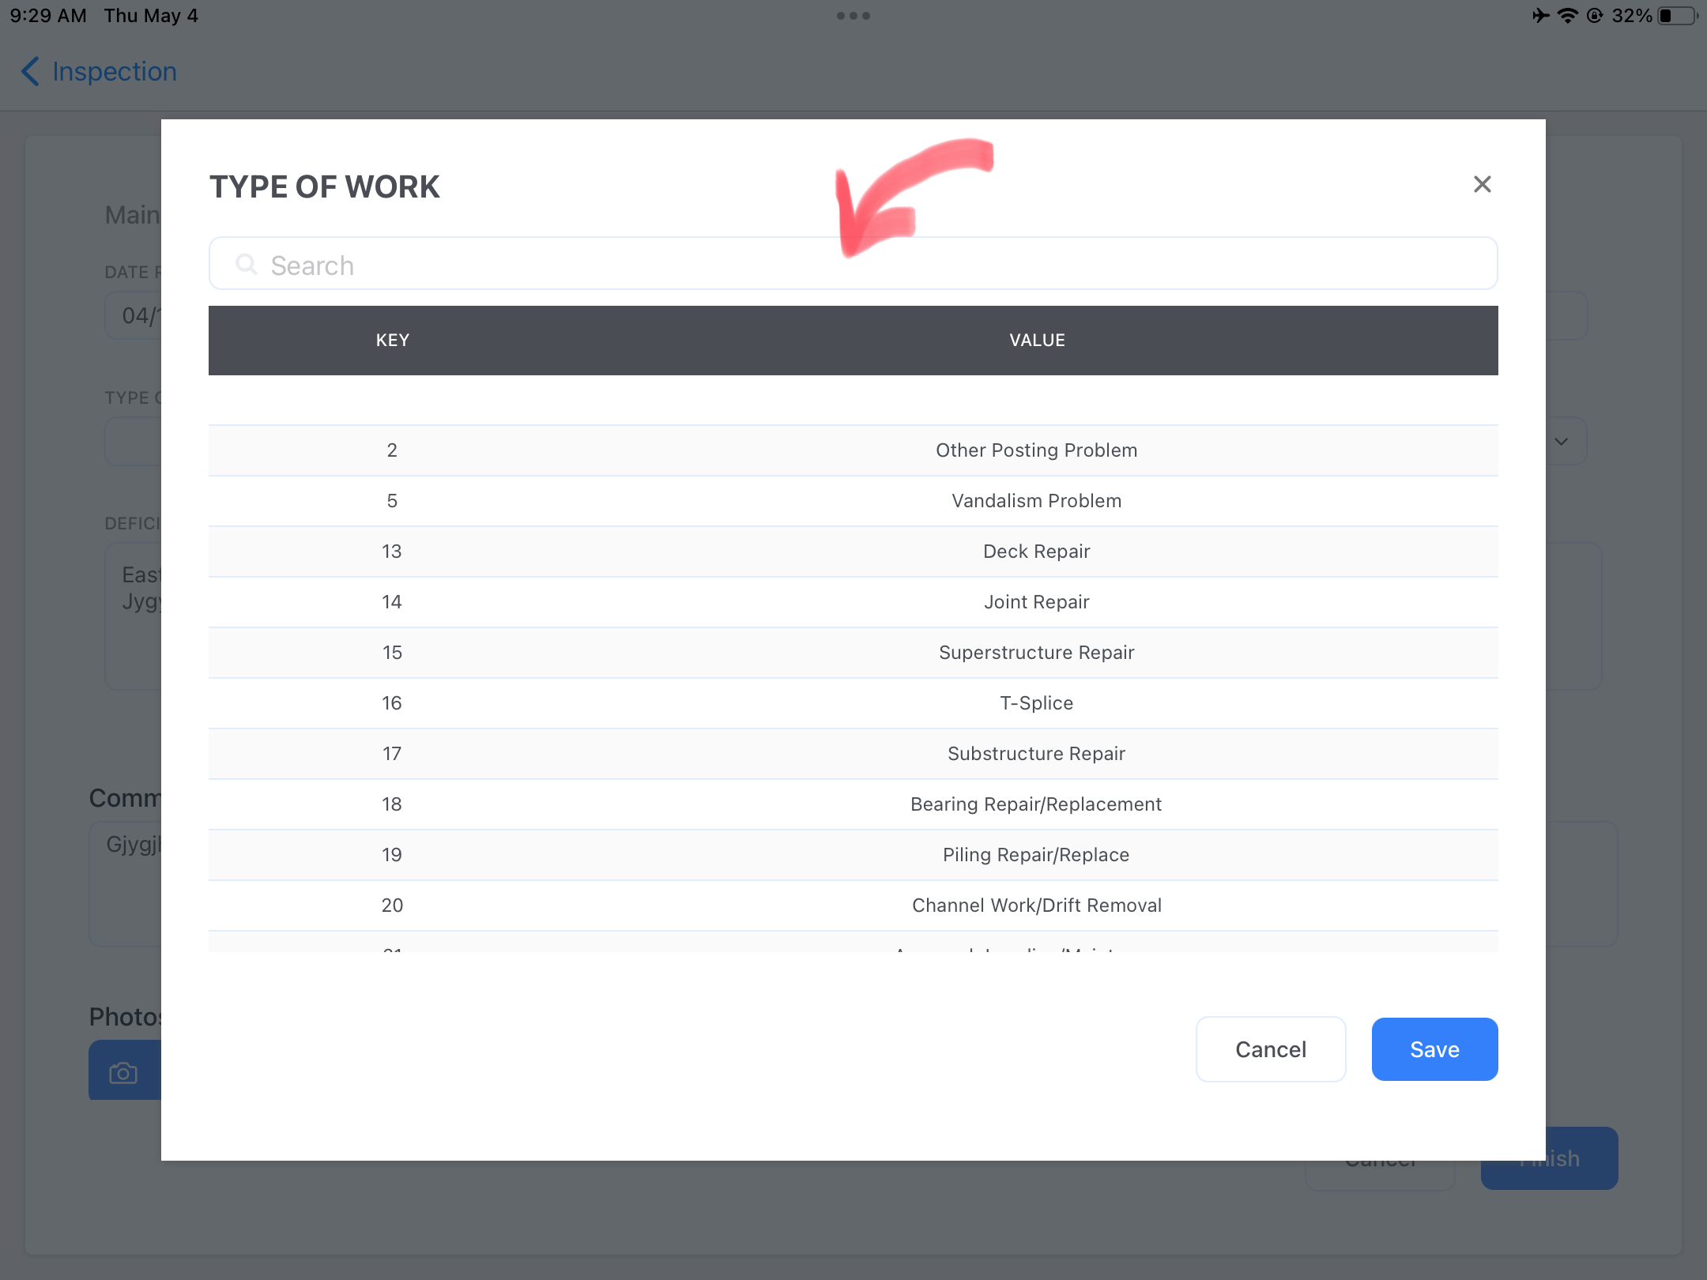
Task: Tap the three-dot multitasking indicator at top
Action: click(853, 16)
